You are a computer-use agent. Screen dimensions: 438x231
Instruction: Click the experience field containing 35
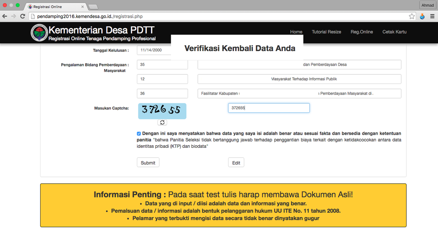pyautogui.click(x=162, y=65)
